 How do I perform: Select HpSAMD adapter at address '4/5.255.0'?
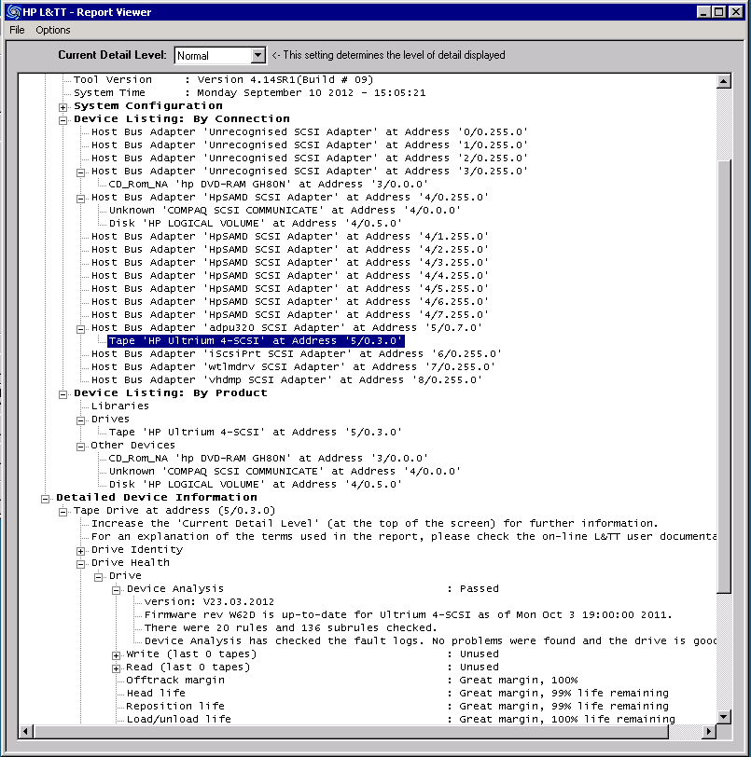tap(290, 288)
